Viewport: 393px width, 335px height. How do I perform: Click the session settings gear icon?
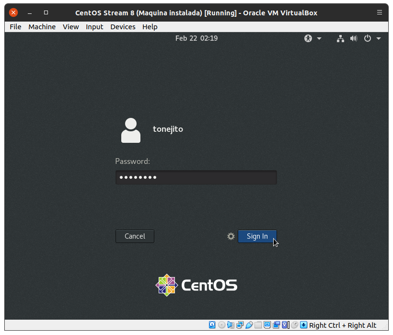pos(231,236)
